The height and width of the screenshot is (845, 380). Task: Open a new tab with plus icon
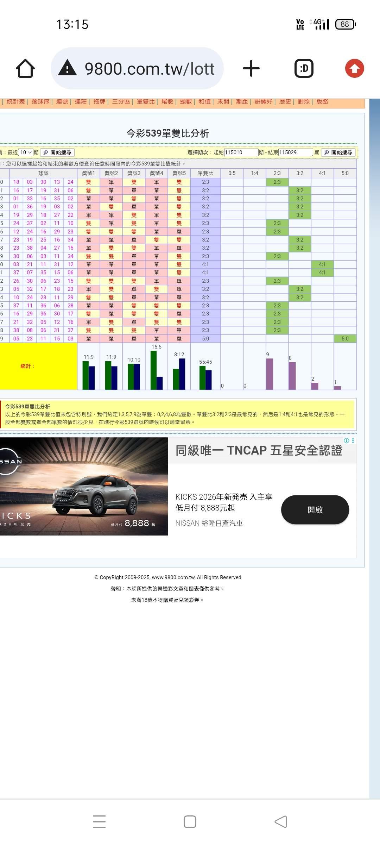pos(251,68)
